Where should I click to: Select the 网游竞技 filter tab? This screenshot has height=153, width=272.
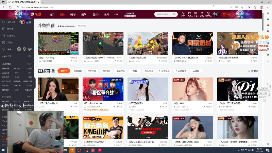coord(78,71)
